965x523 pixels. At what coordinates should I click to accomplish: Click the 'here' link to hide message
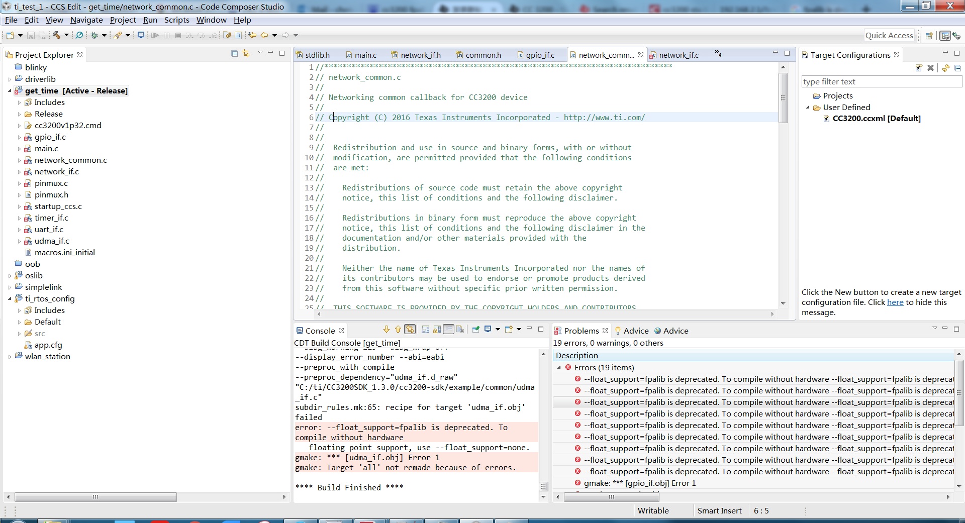point(895,302)
